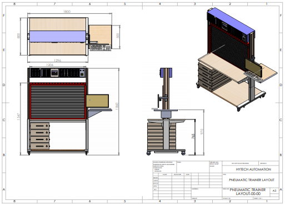Screen dimensions: 285x205
Task: Click the PNEUMATIC TRAINER LAYOUT title text
Action: click(x=252, y=180)
